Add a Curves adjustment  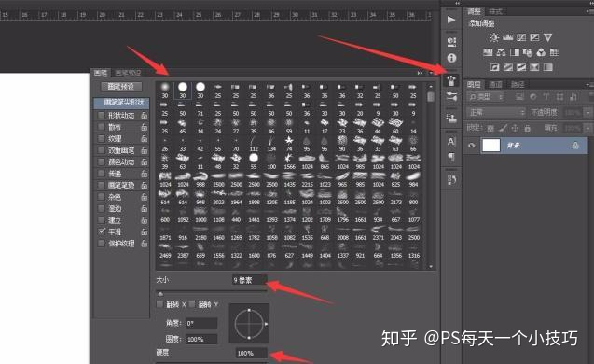point(521,37)
